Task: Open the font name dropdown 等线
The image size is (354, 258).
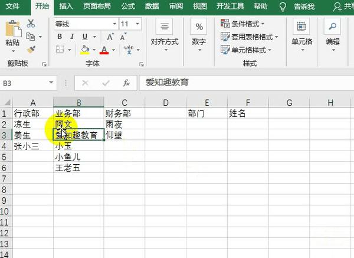Action: click(x=114, y=24)
